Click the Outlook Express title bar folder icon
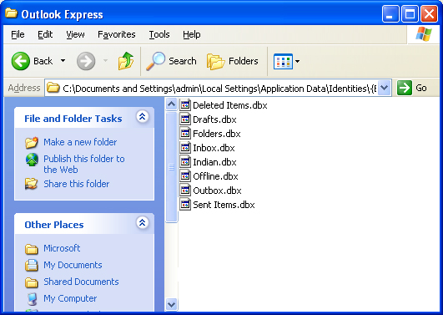 coord(12,13)
